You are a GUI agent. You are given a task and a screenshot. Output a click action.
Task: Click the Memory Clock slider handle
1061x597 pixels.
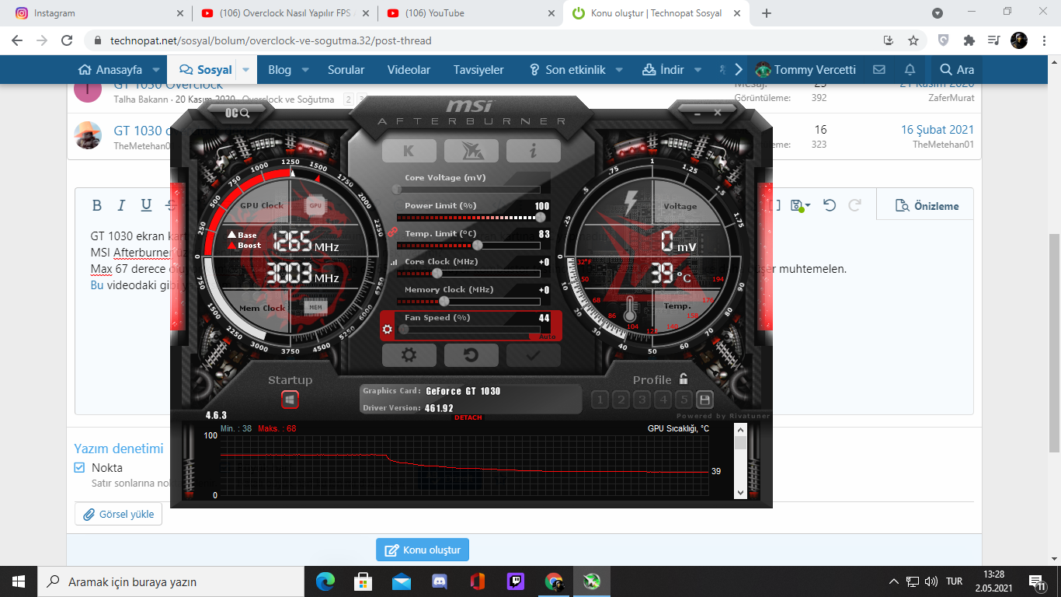[444, 301]
